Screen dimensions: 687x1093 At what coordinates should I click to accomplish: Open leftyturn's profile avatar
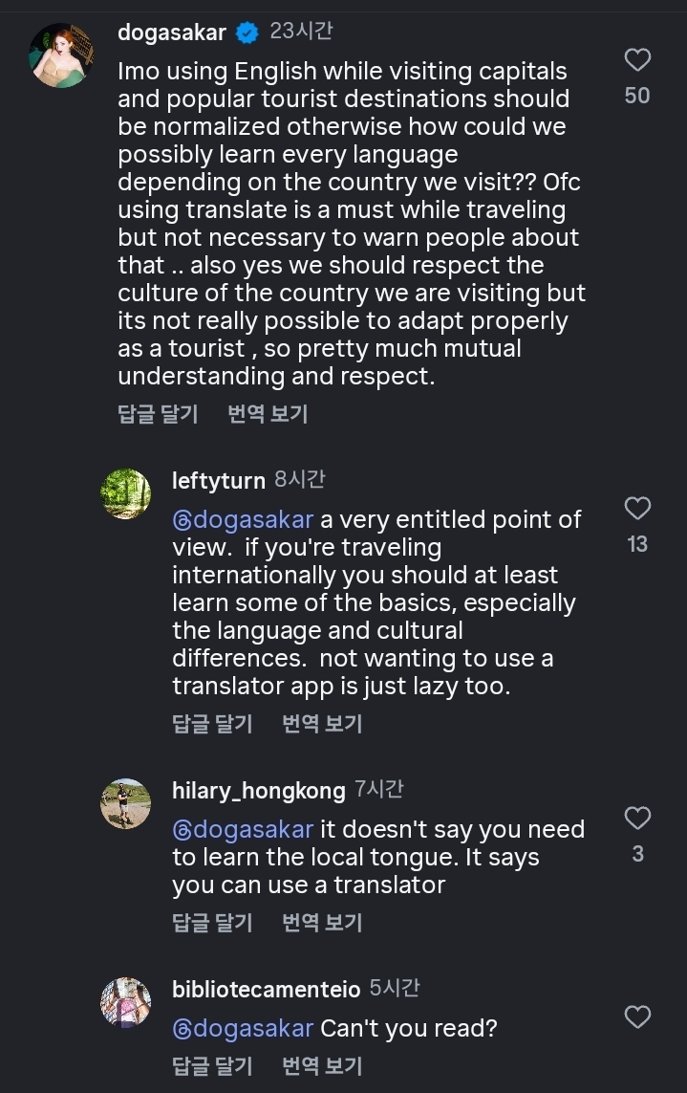125,493
